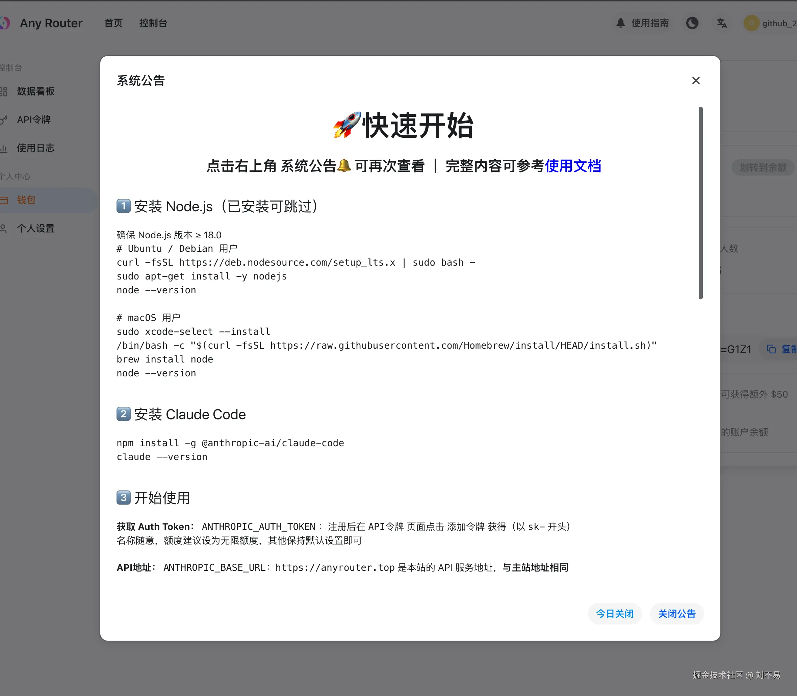
Task: Open the language switcher icon
Action: click(x=722, y=23)
